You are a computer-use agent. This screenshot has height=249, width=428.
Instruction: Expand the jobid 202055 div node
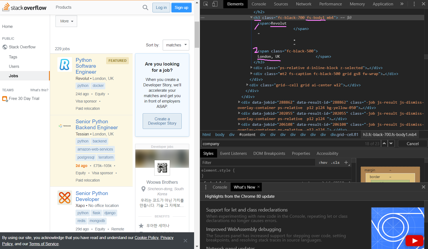click(x=239, y=113)
